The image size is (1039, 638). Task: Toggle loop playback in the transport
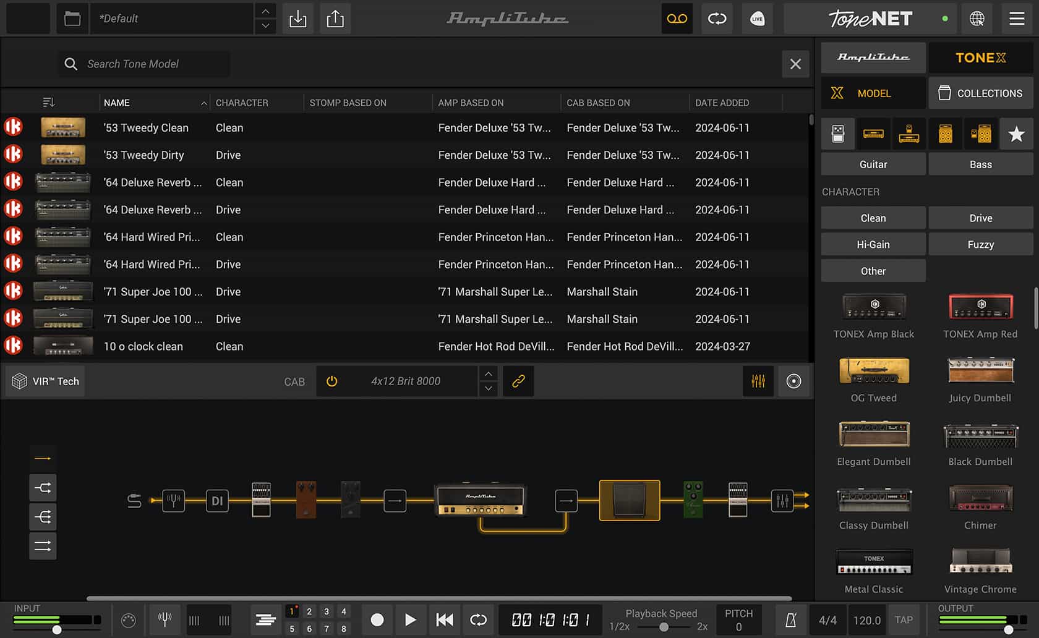coord(478,619)
